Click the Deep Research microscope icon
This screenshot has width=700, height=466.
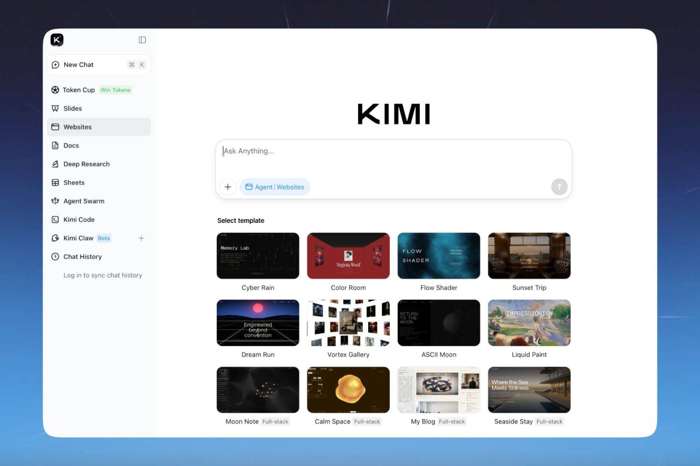(x=55, y=164)
